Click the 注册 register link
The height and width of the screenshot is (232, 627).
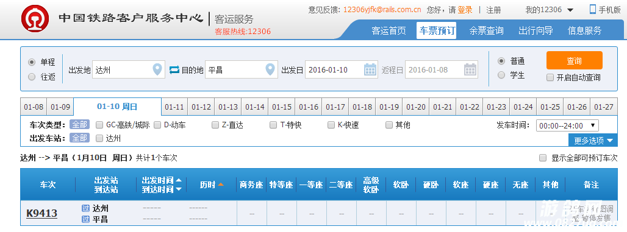[493, 10]
